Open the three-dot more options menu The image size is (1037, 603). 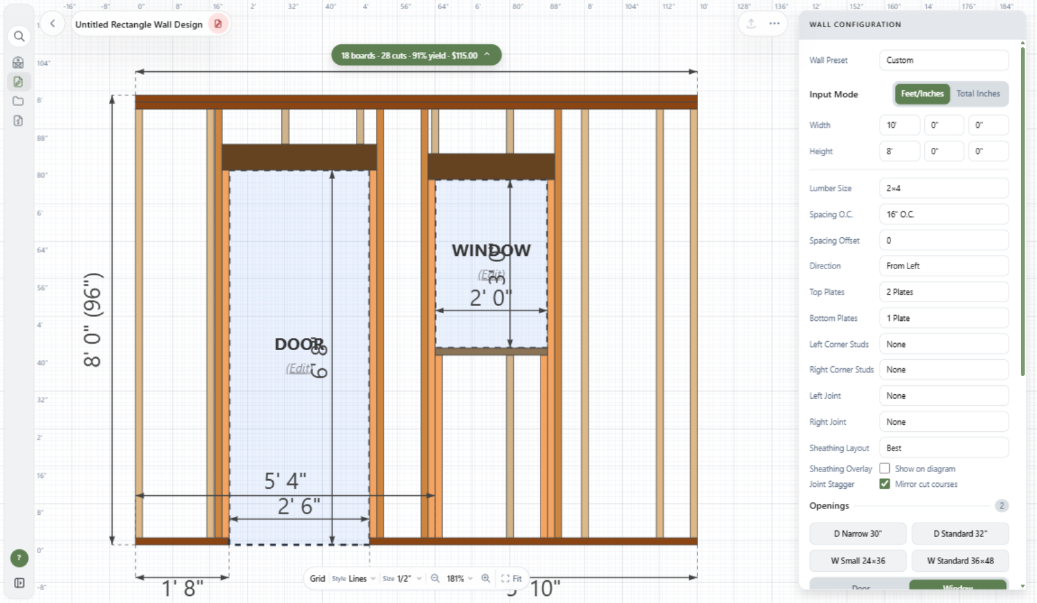pos(774,23)
